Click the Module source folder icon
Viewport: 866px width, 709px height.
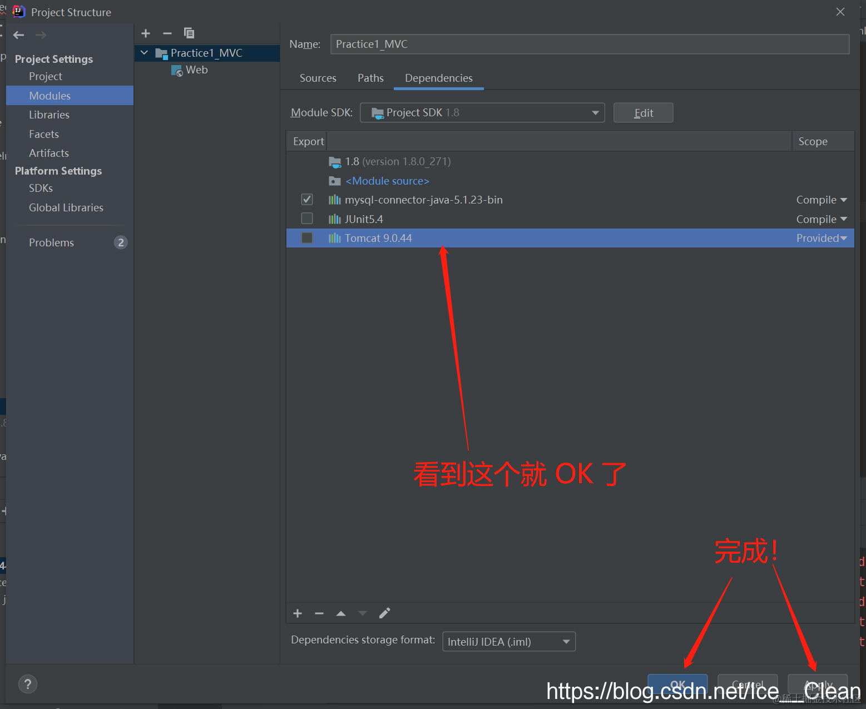pyautogui.click(x=334, y=181)
